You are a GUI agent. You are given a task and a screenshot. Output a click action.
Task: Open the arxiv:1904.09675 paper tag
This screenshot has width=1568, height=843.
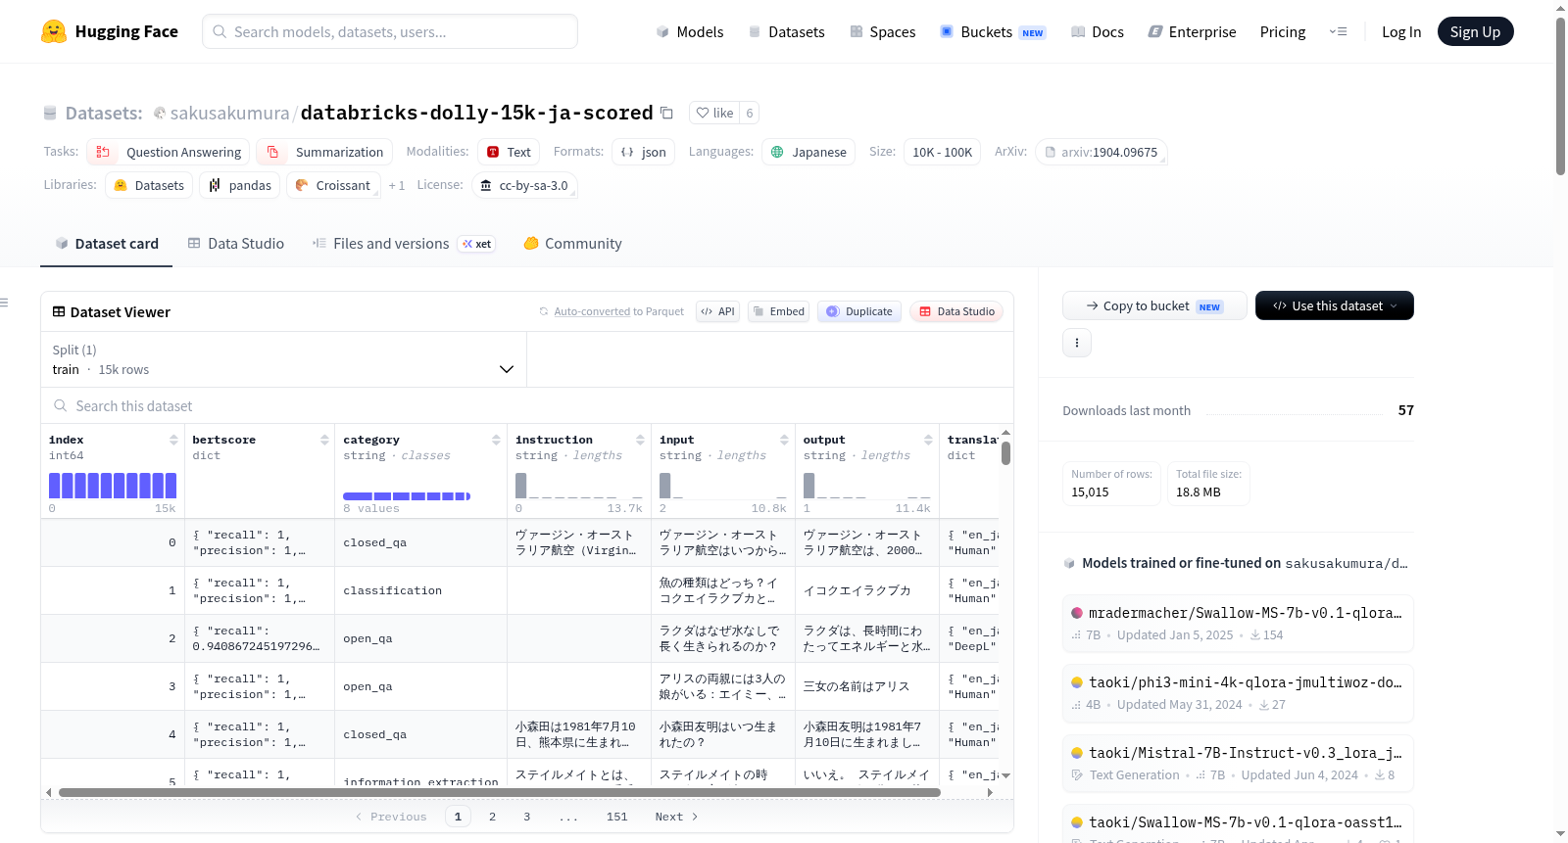tap(1102, 152)
